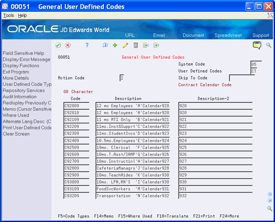Click the red X cancel icon
The width and height of the screenshot is (275, 222).
[68, 45]
